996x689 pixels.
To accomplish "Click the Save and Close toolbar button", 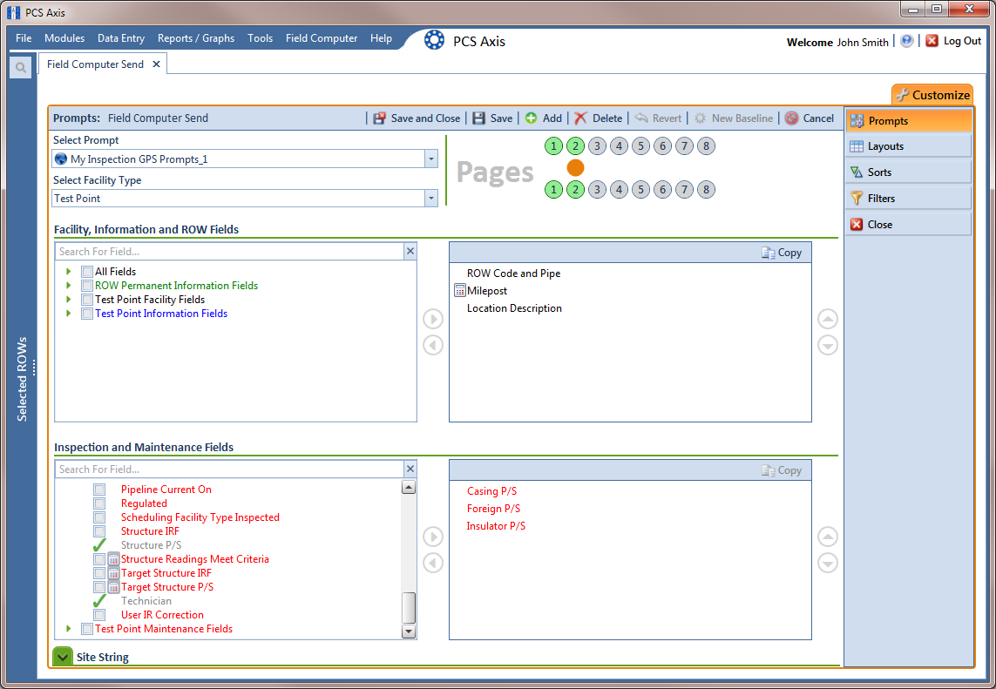I will tap(417, 118).
